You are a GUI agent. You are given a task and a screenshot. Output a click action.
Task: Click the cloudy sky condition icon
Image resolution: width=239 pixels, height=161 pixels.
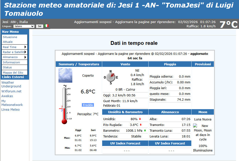(65, 75)
